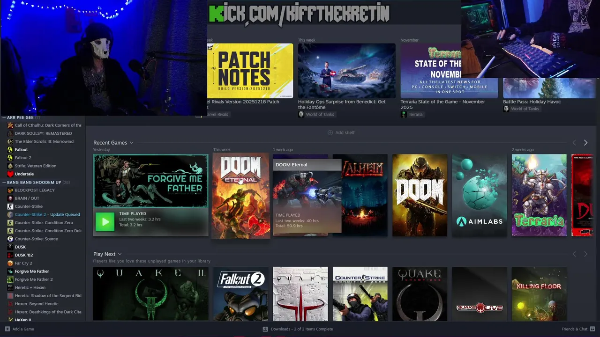Click the Terraria tree icon under State of the Game
This screenshot has height=337, width=600.
click(x=404, y=114)
